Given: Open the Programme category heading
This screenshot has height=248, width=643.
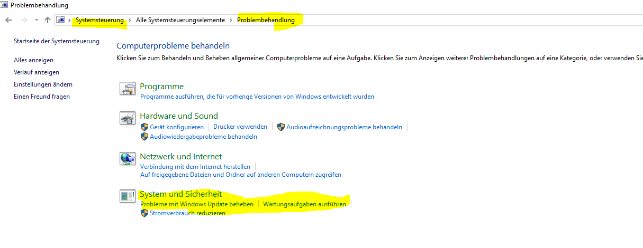Looking at the screenshot, I should point(162,87).
